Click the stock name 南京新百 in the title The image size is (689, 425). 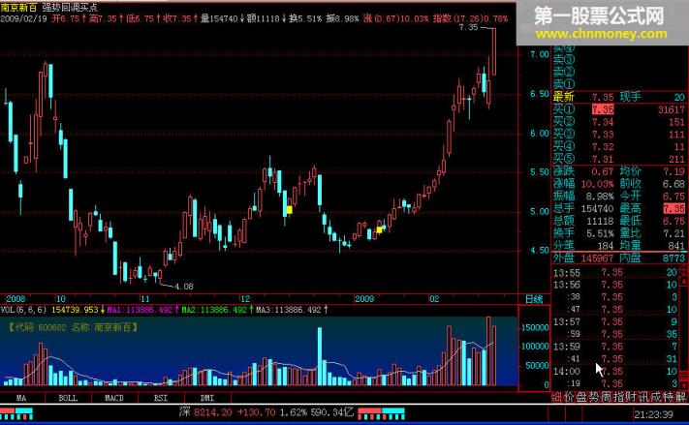pyautogui.click(x=18, y=8)
